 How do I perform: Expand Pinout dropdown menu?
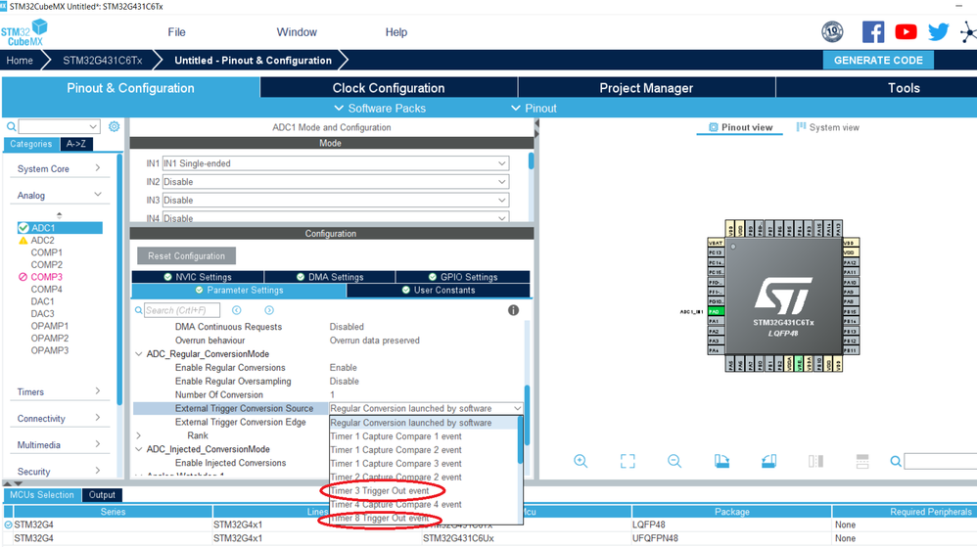(534, 108)
